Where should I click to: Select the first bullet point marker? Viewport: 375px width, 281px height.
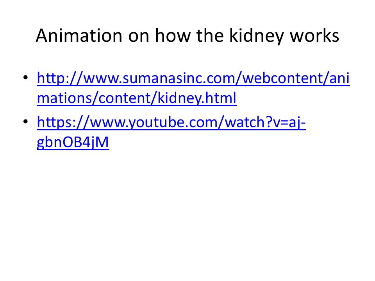point(26,78)
